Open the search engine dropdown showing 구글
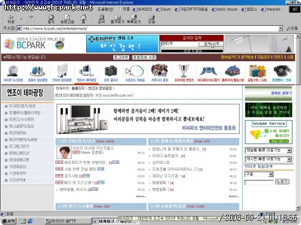 259,174
